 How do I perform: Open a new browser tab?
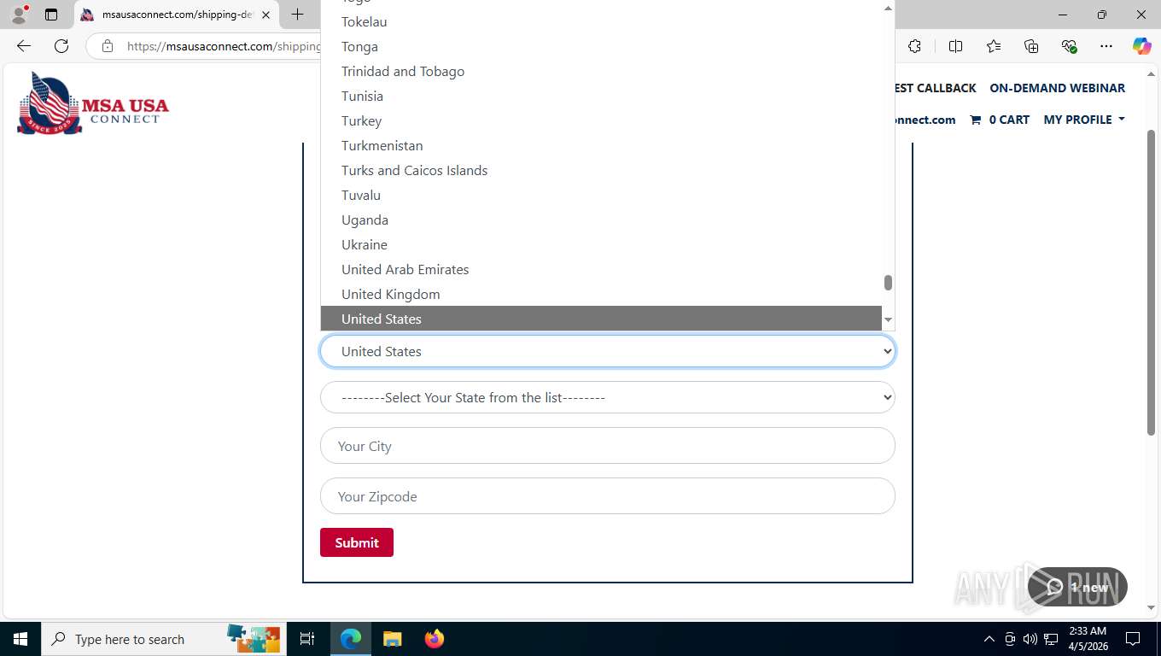297,15
